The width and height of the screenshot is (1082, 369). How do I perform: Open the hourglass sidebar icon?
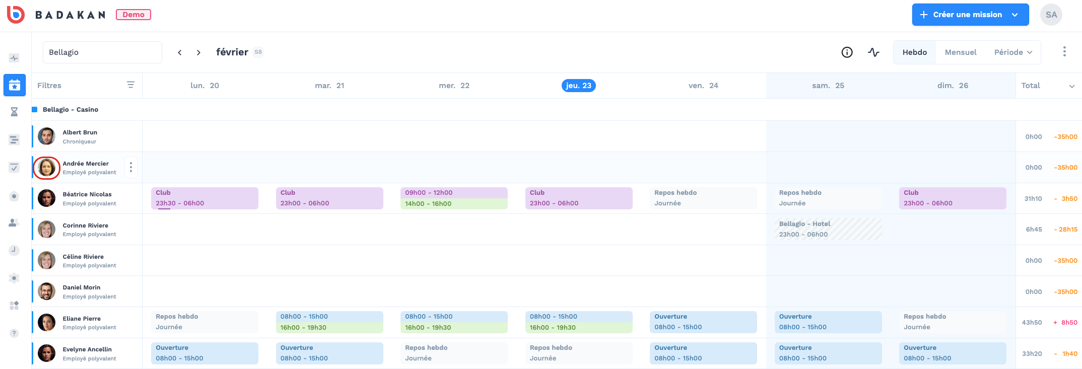click(14, 112)
